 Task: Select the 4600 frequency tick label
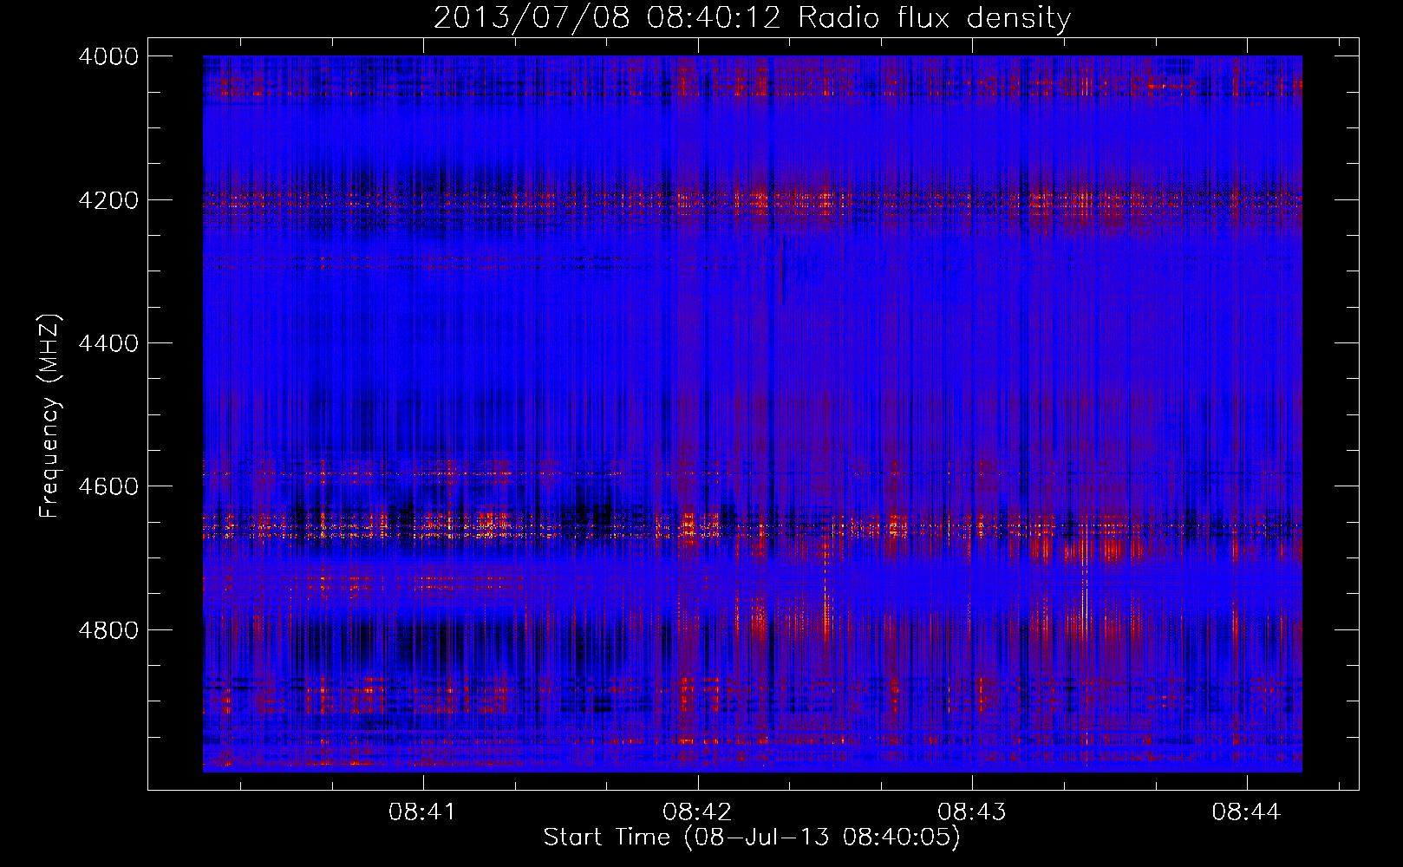(108, 486)
